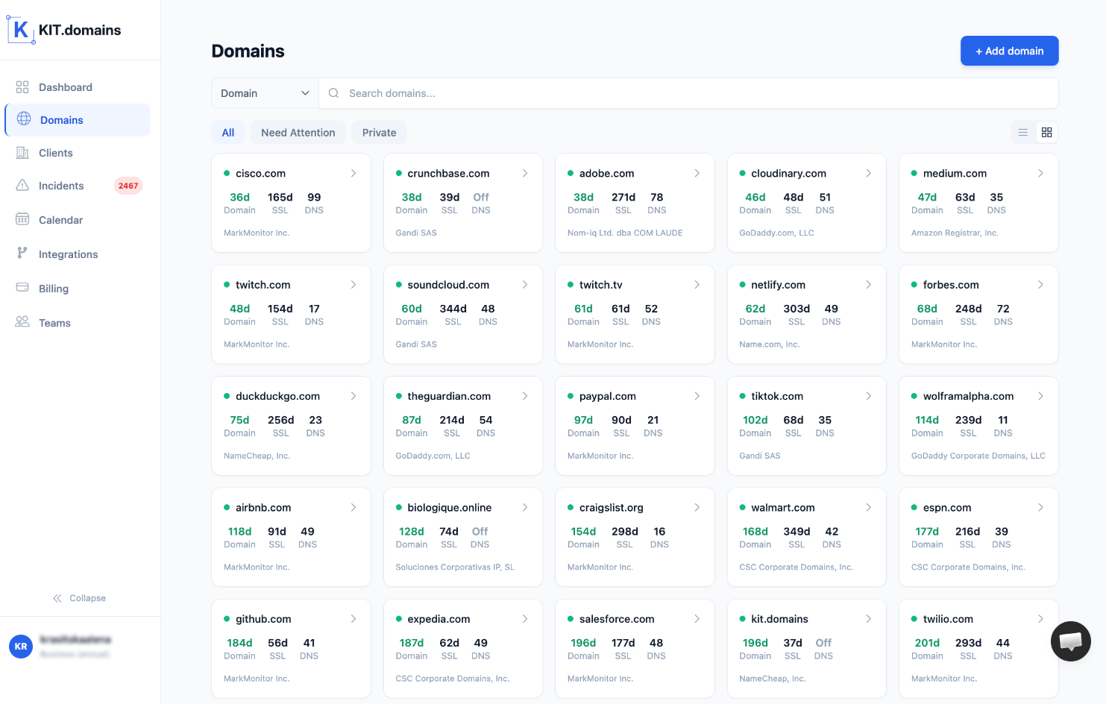Image resolution: width=1106 pixels, height=704 pixels.
Task: Expand the cisco.com domain card
Action: click(x=354, y=172)
